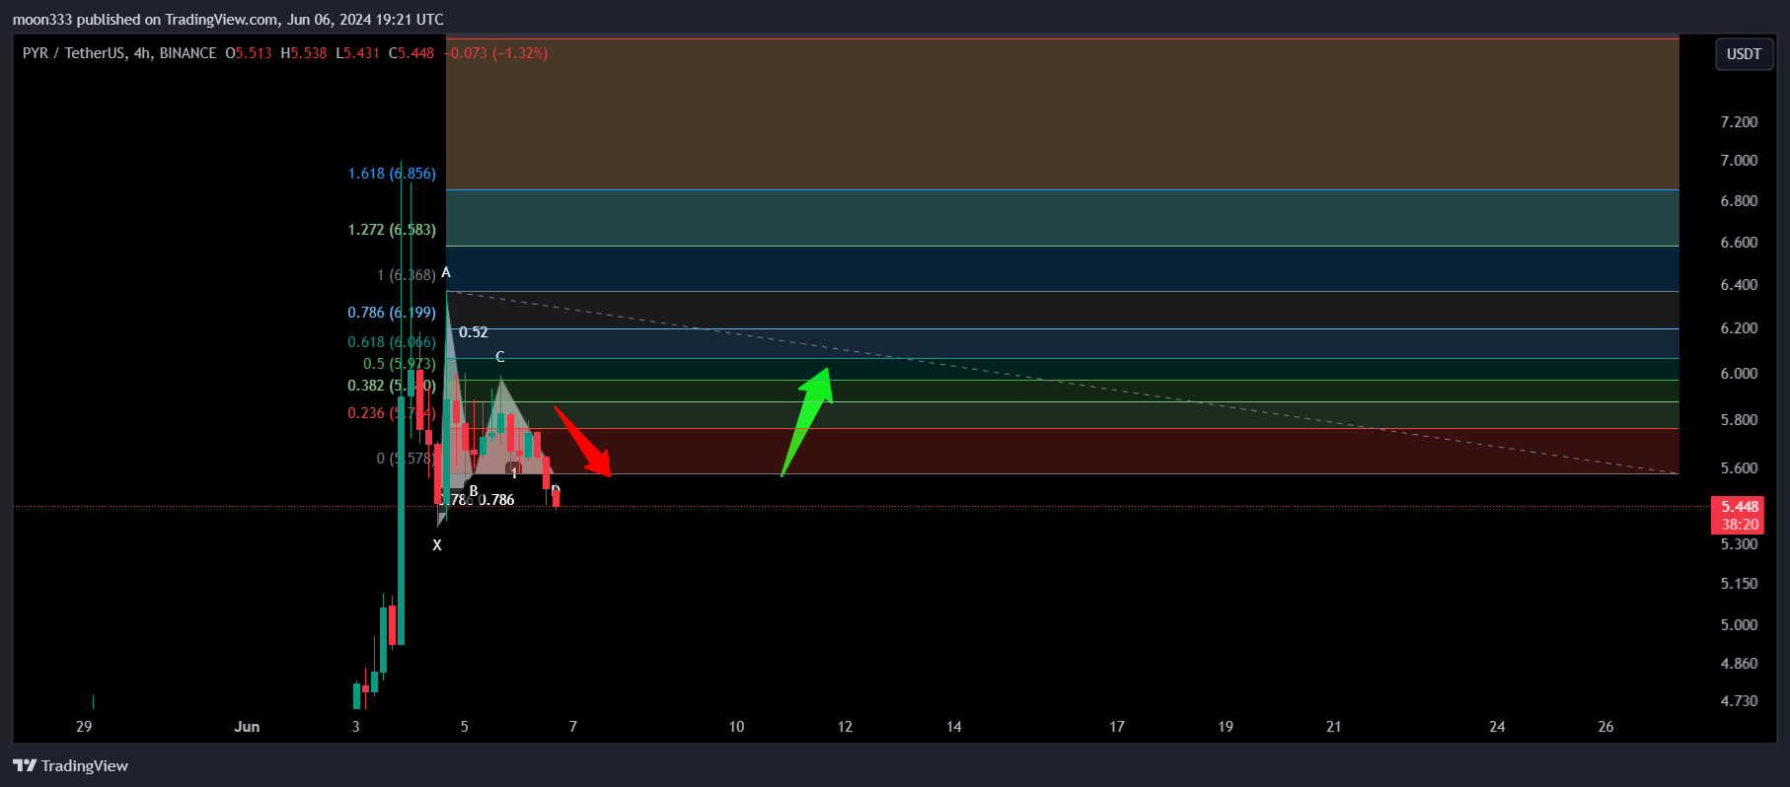Click the USDT currency button
Screen dimensions: 1790x787
pyautogui.click(x=1743, y=54)
